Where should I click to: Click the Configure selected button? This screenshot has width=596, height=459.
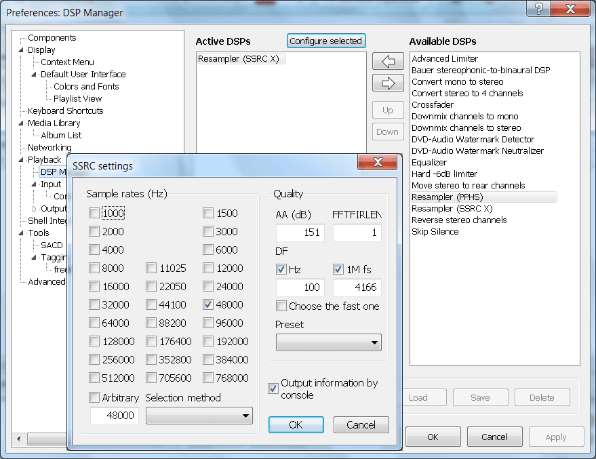click(325, 41)
